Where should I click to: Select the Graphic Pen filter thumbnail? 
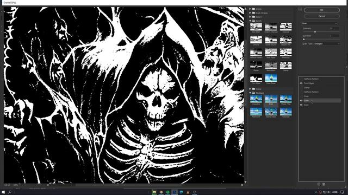[x=285, y=40]
